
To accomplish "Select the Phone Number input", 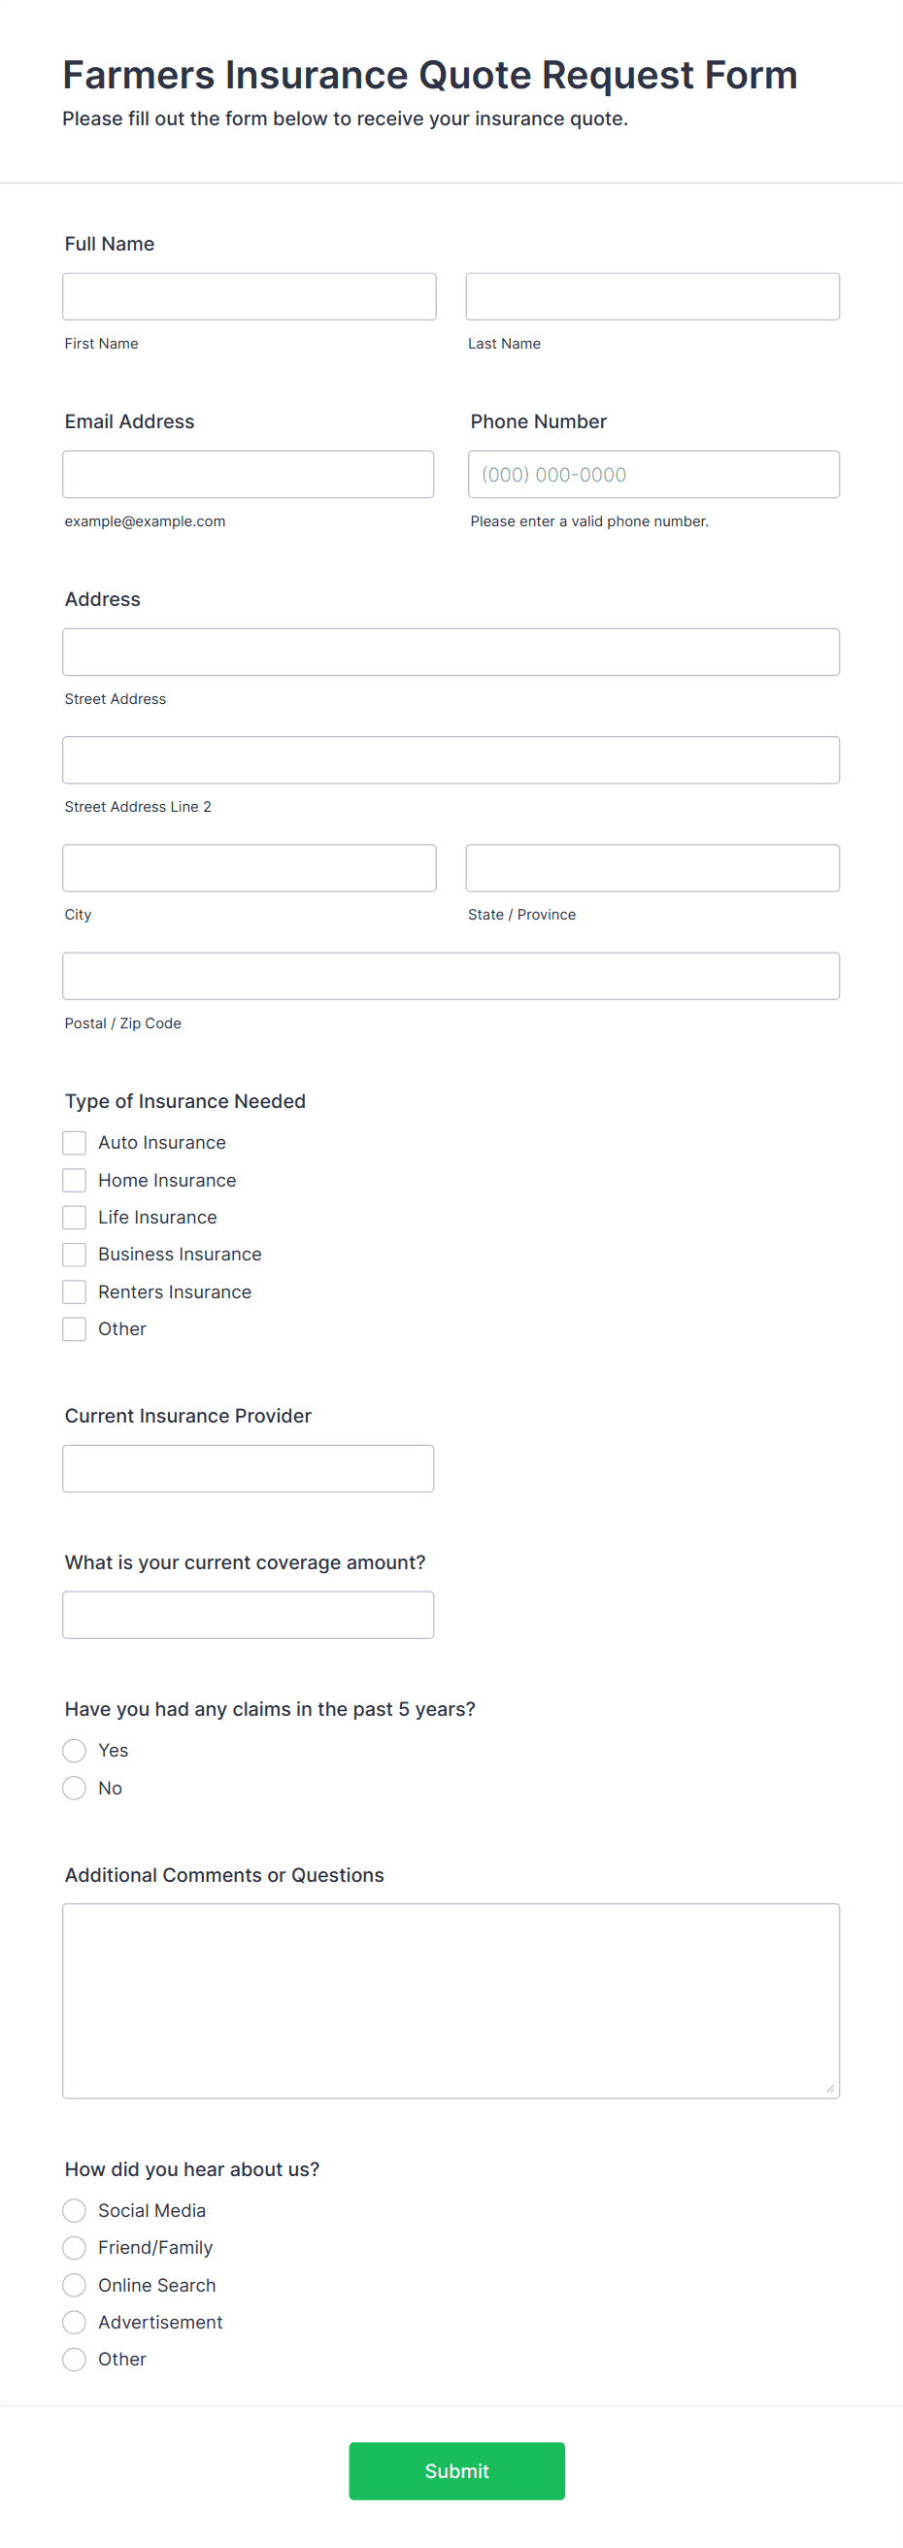I will [x=653, y=474].
